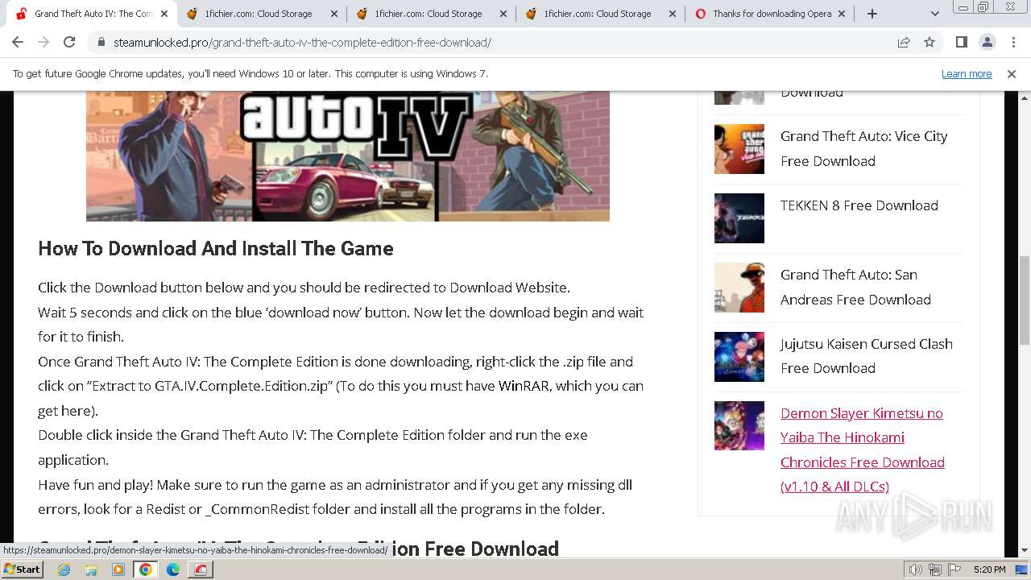Click the GTA IV cover artwork image
1031x580 pixels.
coord(348,156)
